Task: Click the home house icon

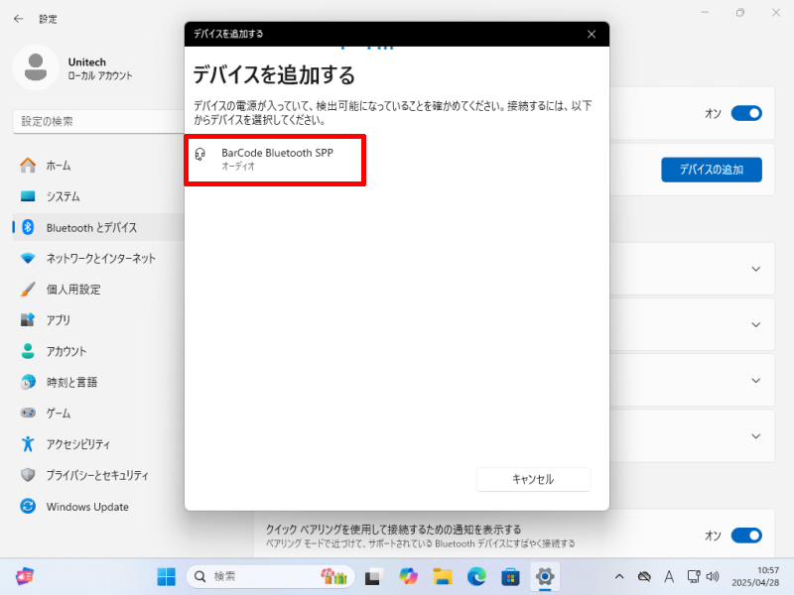Action: click(x=28, y=165)
